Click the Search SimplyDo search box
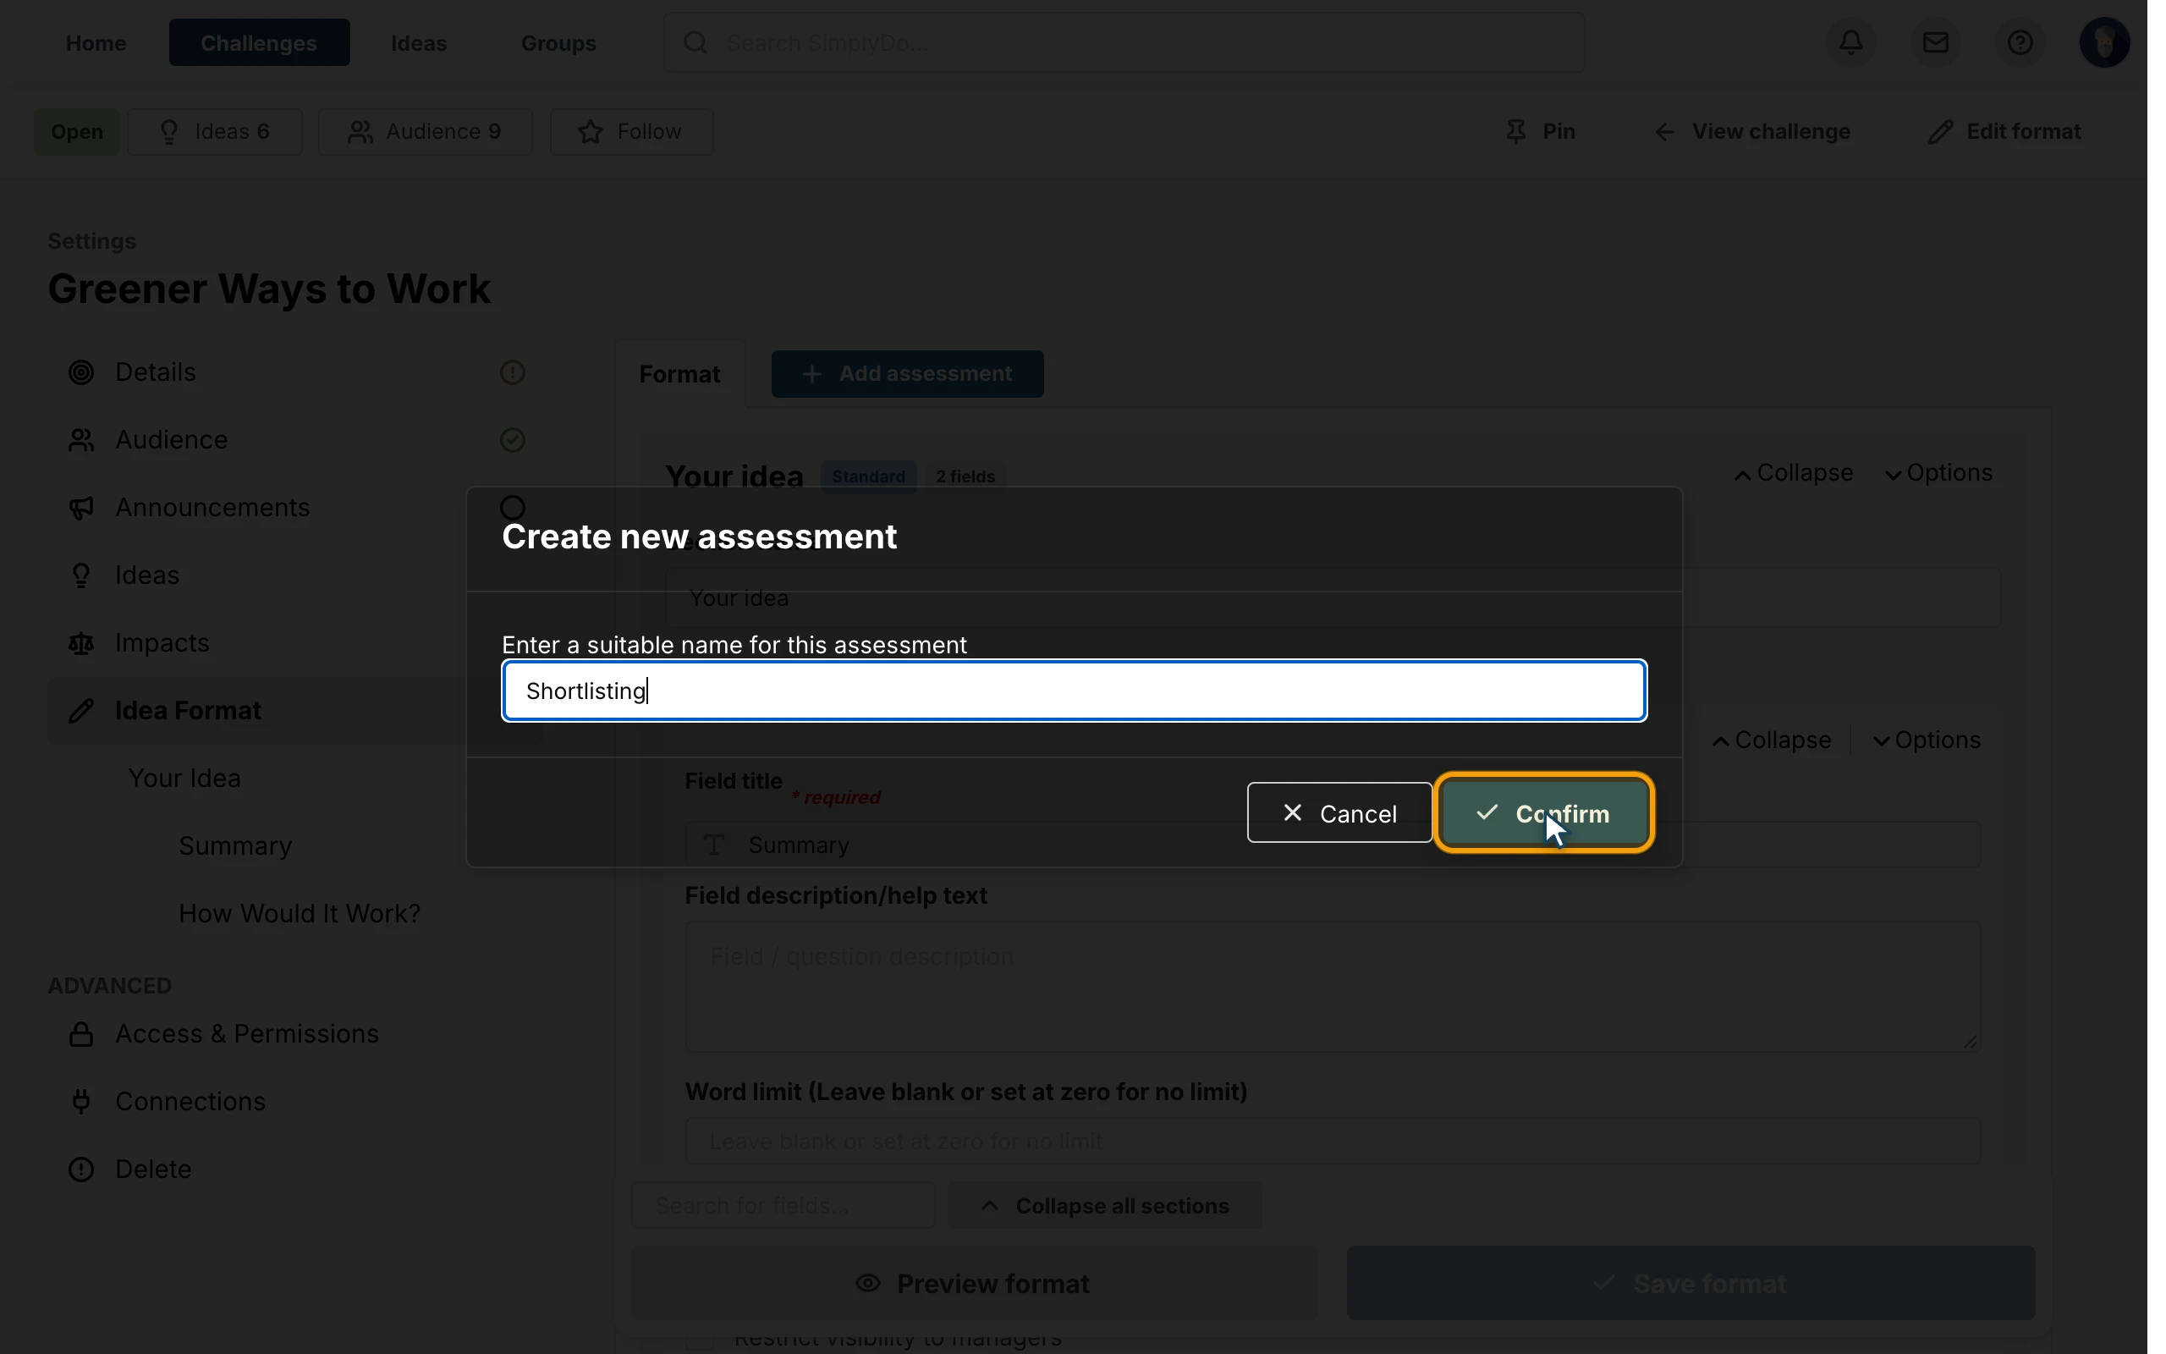 1124,43
